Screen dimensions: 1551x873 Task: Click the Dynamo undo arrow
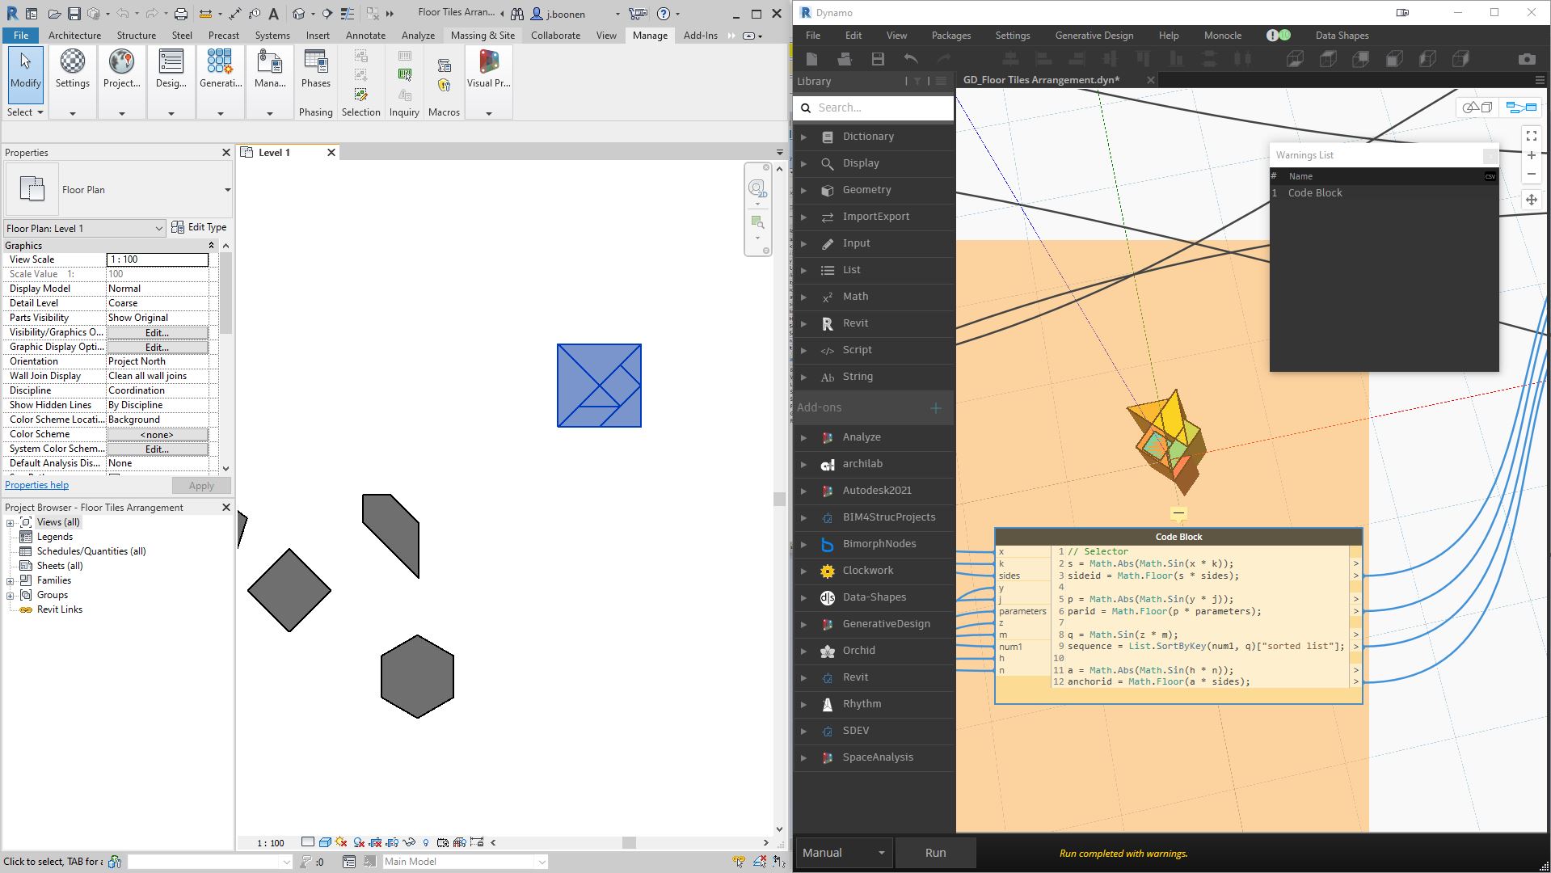[911, 59]
